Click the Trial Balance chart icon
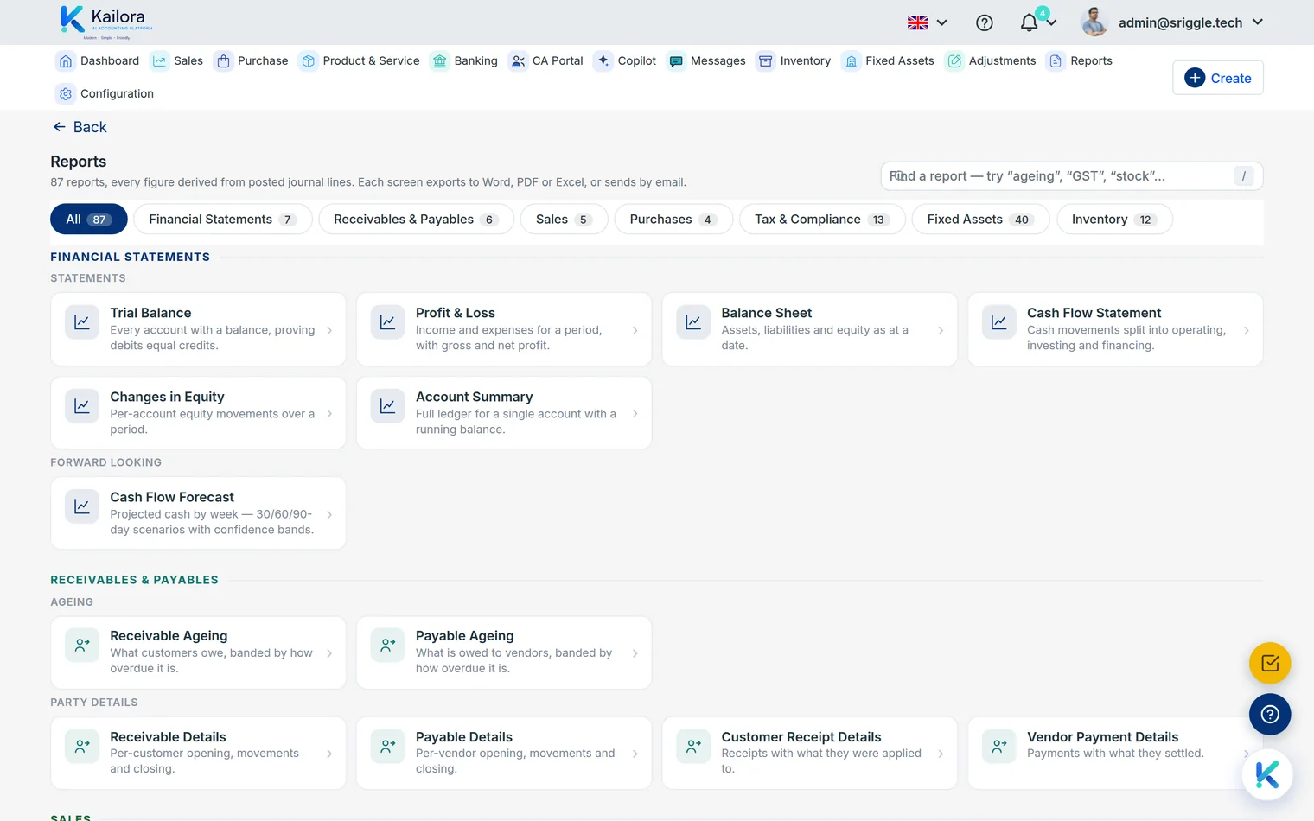This screenshot has height=821, width=1314. click(82, 322)
